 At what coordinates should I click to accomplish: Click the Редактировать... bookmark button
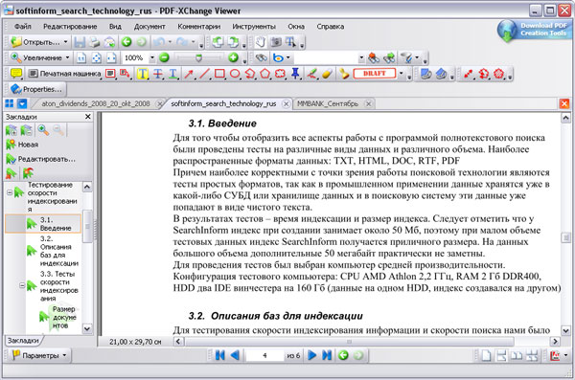[x=40, y=159]
